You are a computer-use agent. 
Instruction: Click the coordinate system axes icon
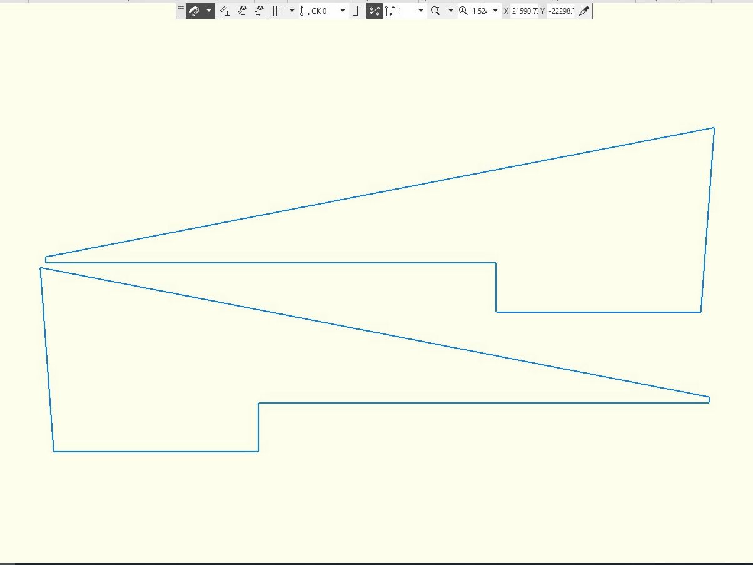click(305, 11)
